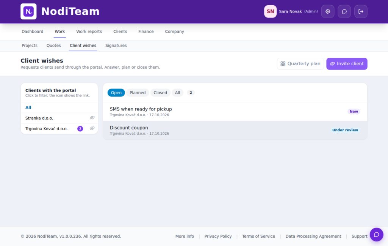Click the purple 2 badge next to Trgovina Kovač
This screenshot has width=388, height=246.
(x=80, y=128)
